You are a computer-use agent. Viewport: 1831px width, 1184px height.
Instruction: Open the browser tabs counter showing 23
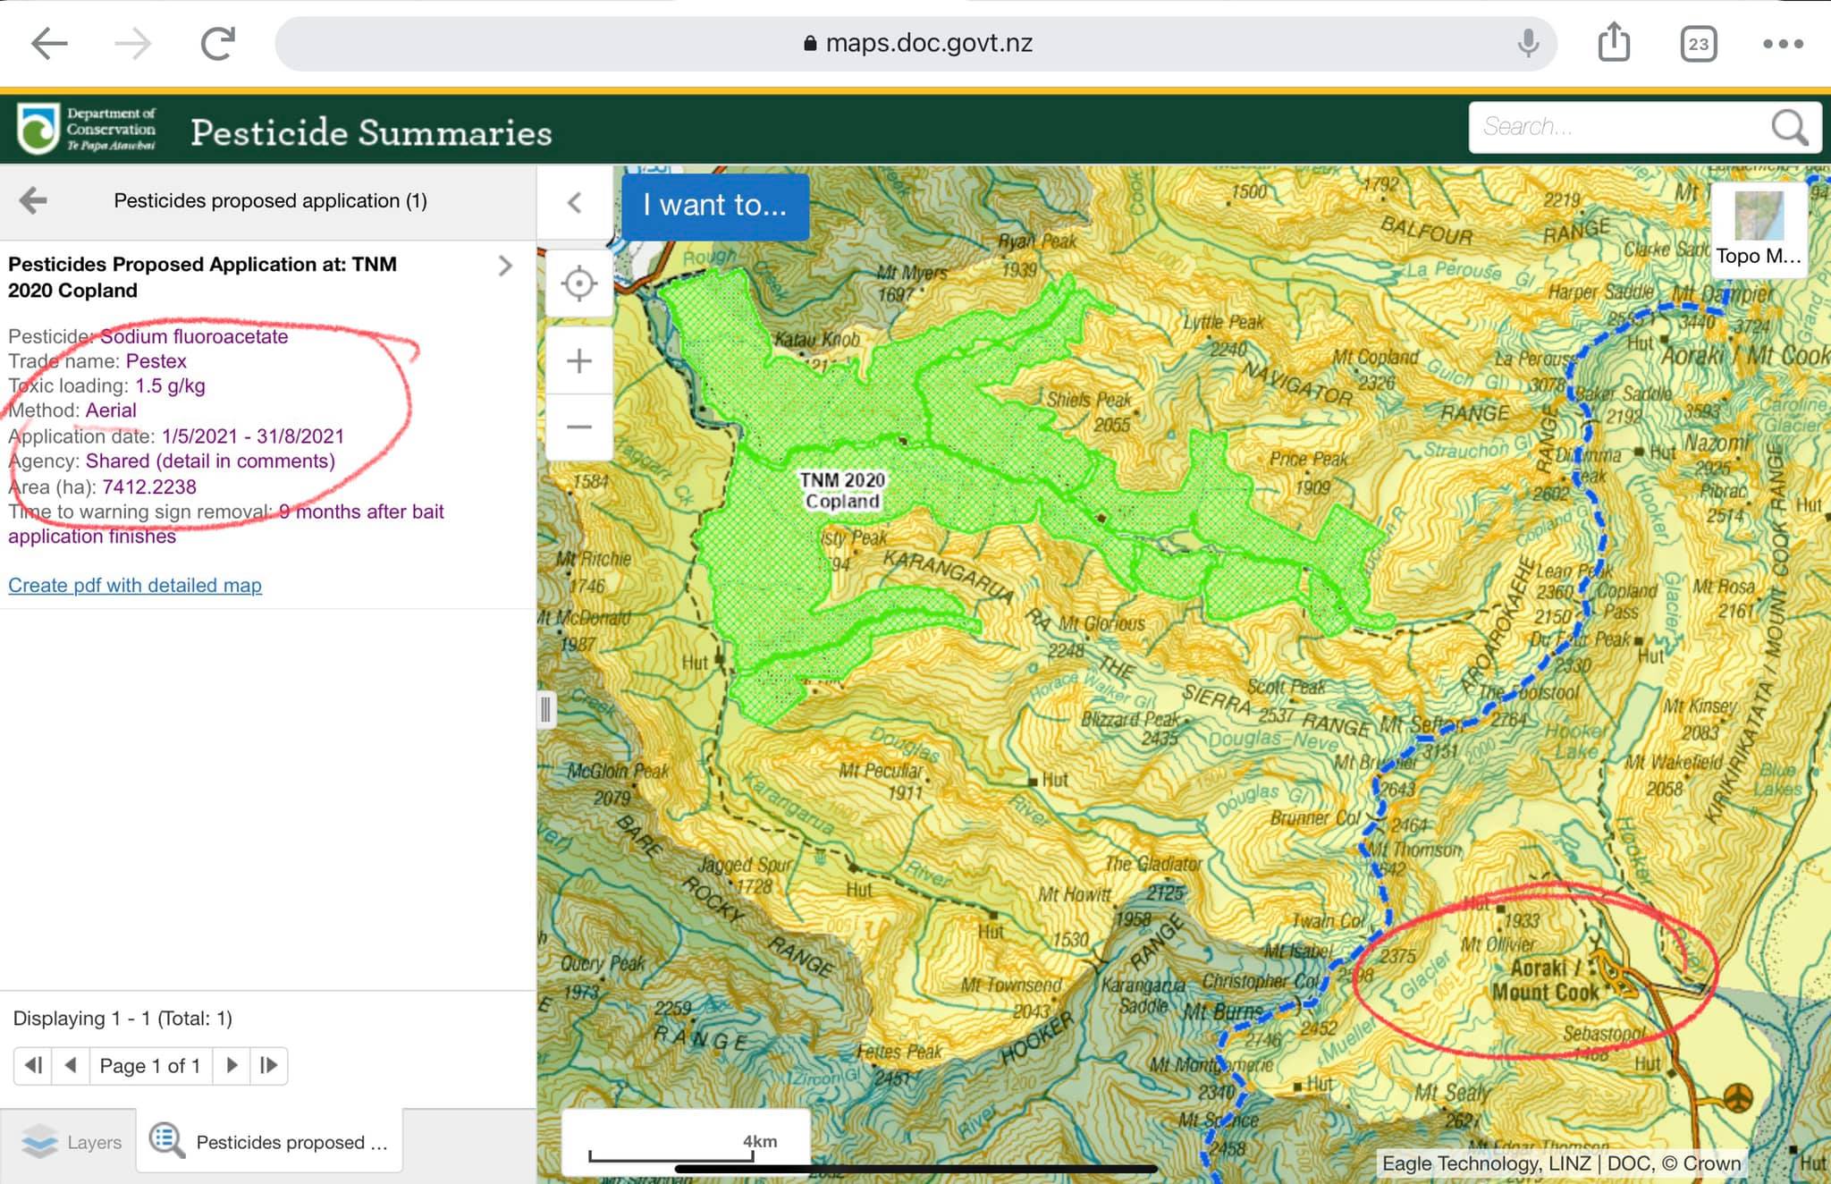[1698, 44]
